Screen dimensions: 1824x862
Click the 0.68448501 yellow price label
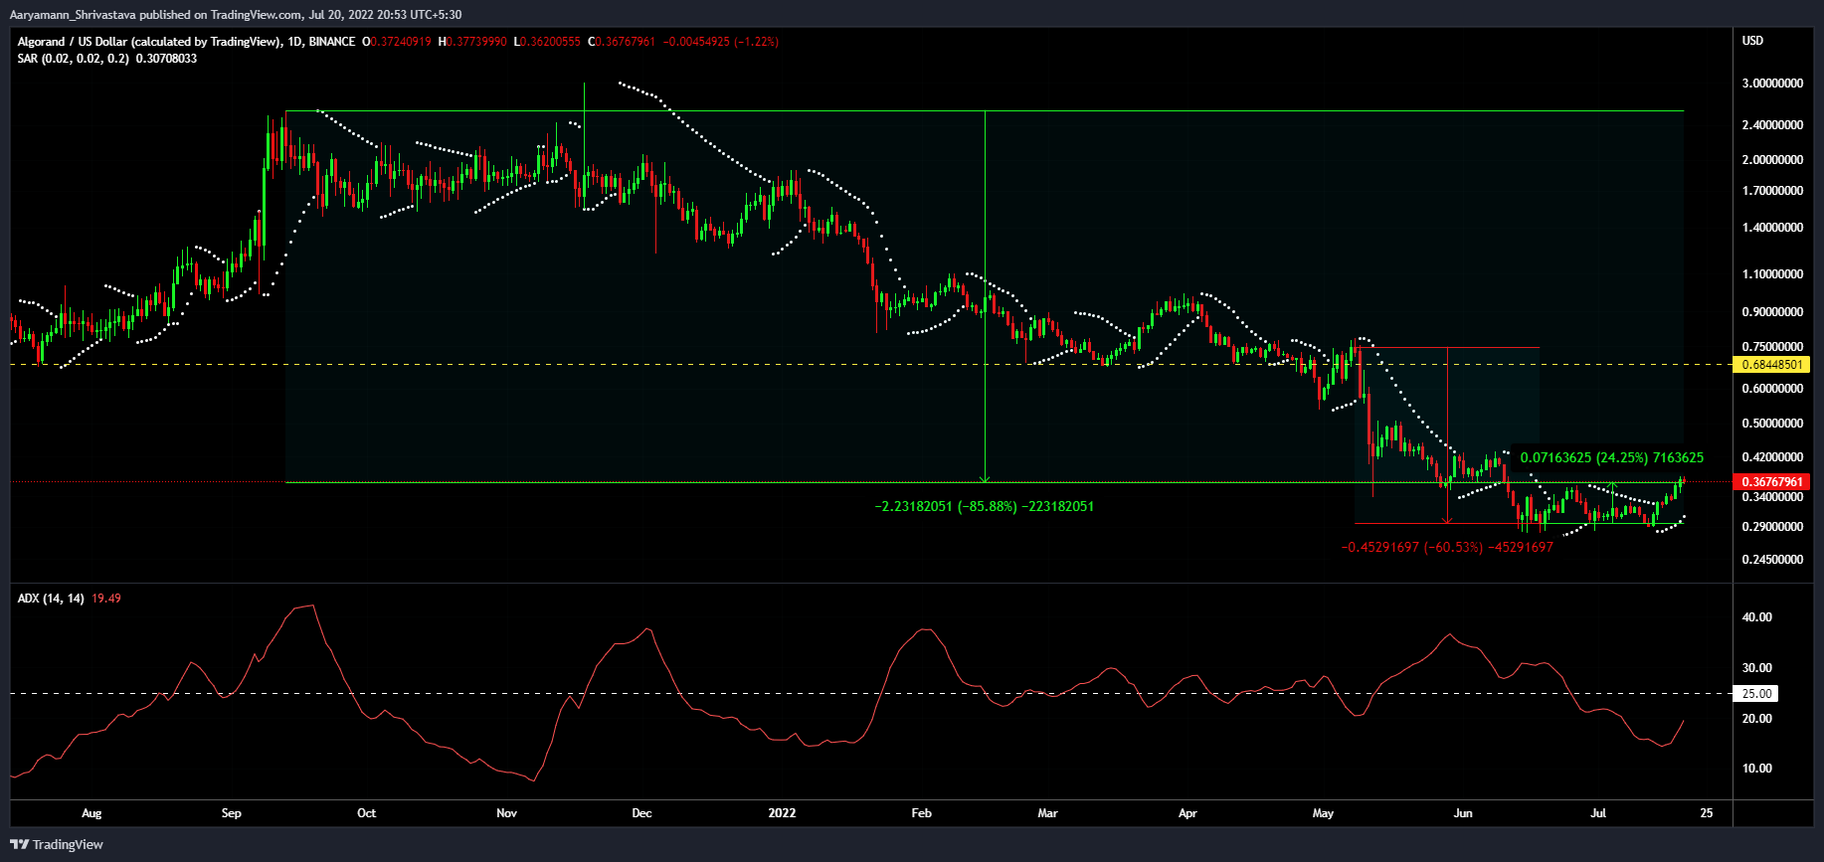pyautogui.click(x=1771, y=365)
